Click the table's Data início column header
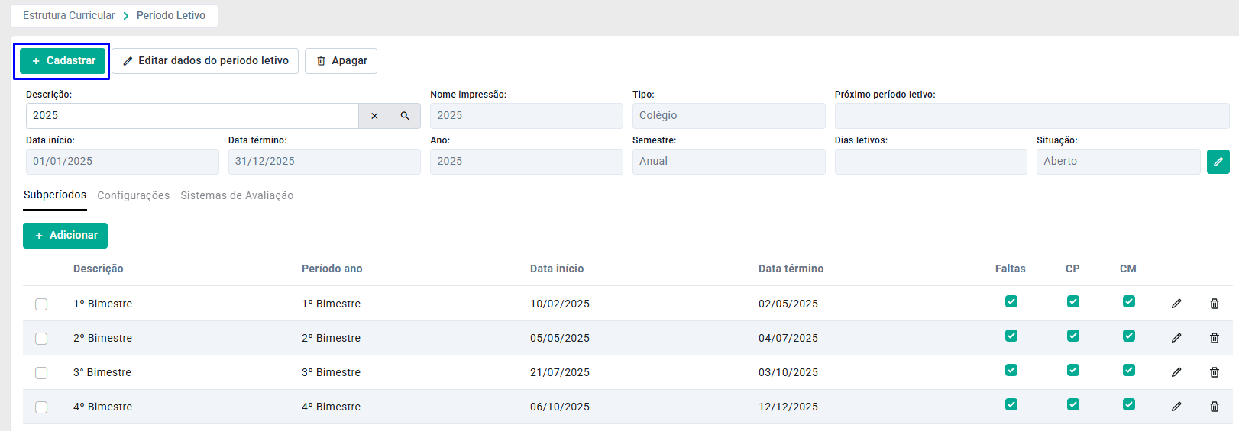This screenshot has height=431, width=1239. click(x=557, y=269)
